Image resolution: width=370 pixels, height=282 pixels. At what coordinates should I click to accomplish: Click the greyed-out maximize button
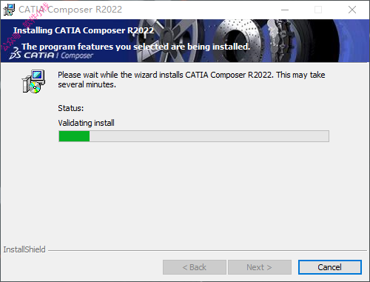pyautogui.click(x=318, y=10)
